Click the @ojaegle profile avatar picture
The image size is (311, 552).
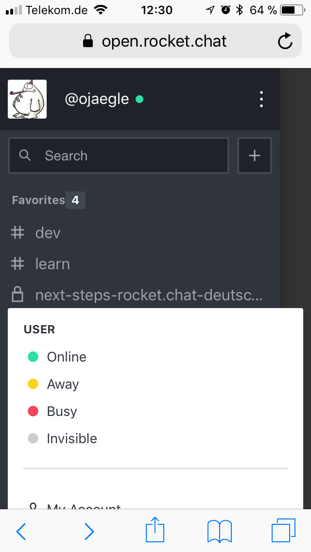[x=27, y=98]
